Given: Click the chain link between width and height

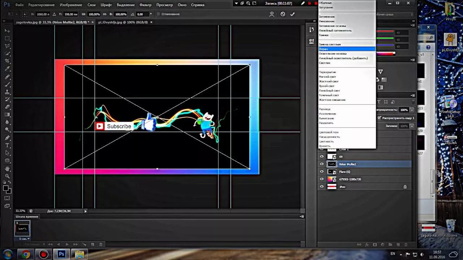Looking at the screenshot, I should (x=104, y=14).
